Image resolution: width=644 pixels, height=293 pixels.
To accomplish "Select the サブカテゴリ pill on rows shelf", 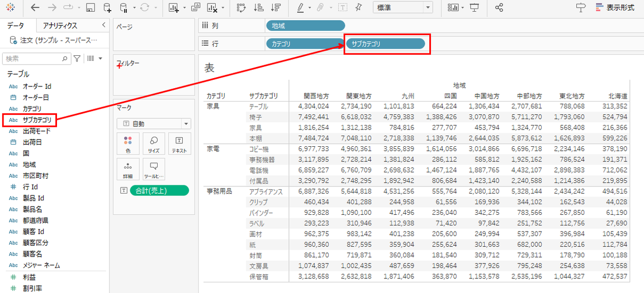I will (x=386, y=44).
